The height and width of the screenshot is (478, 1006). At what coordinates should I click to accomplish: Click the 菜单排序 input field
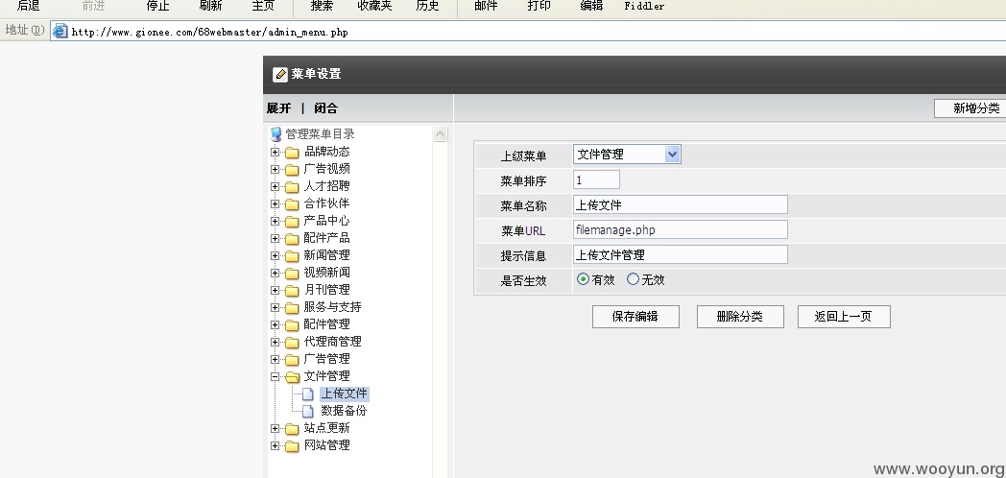597,179
